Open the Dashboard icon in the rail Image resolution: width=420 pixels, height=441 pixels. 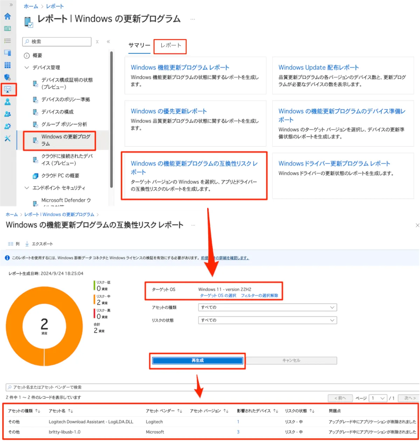[7, 29]
